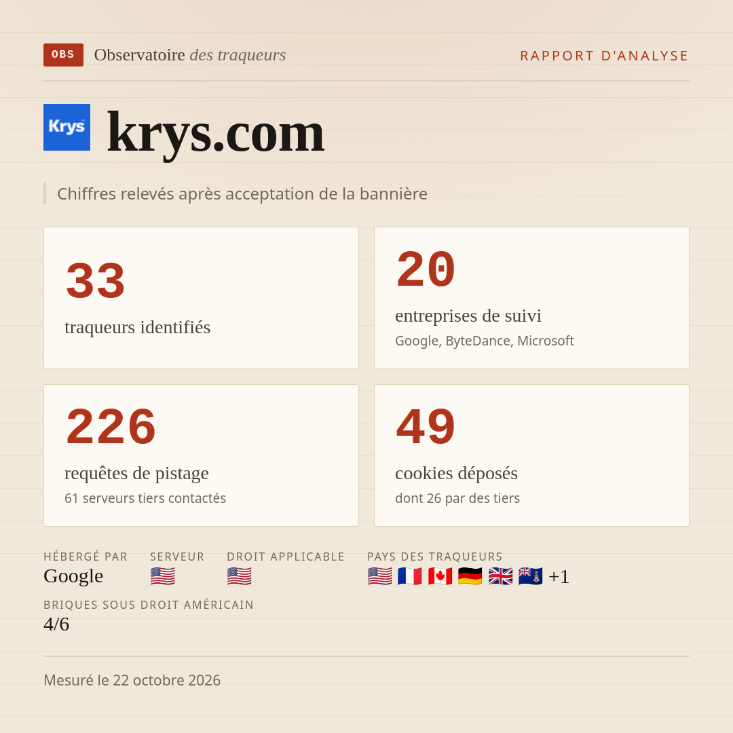The height and width of the screenshot is (733, 733).
Task: Click 'Mesuré le 22 octobre 2026' date
Action: click(x=132, y=680)
